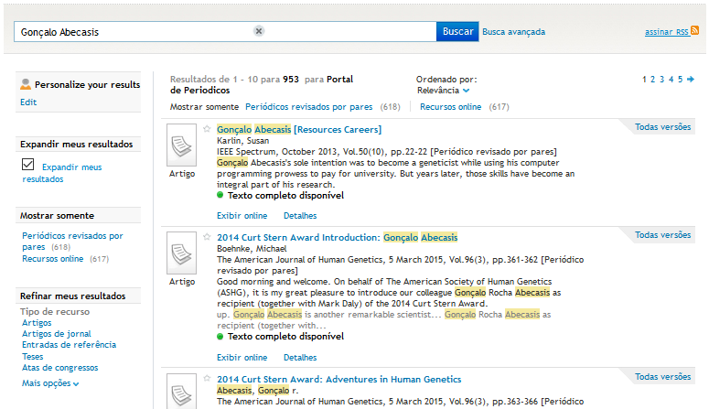Star the Adventures in Human Genetics result
Viewport: 709px width, 409px height.
click(207, 378)
